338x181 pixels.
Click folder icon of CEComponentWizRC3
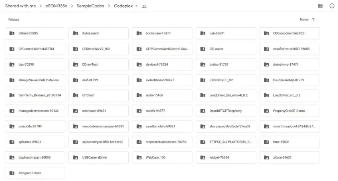pos(267,33)
